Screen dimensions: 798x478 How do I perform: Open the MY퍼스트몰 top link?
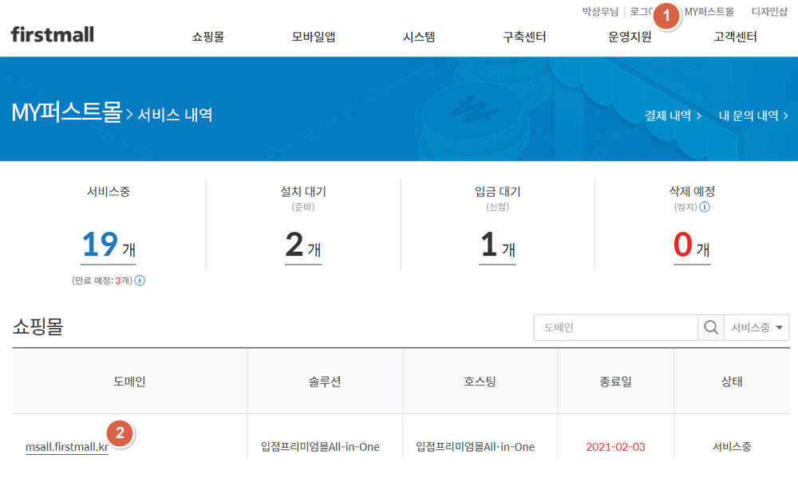[709, 12]
